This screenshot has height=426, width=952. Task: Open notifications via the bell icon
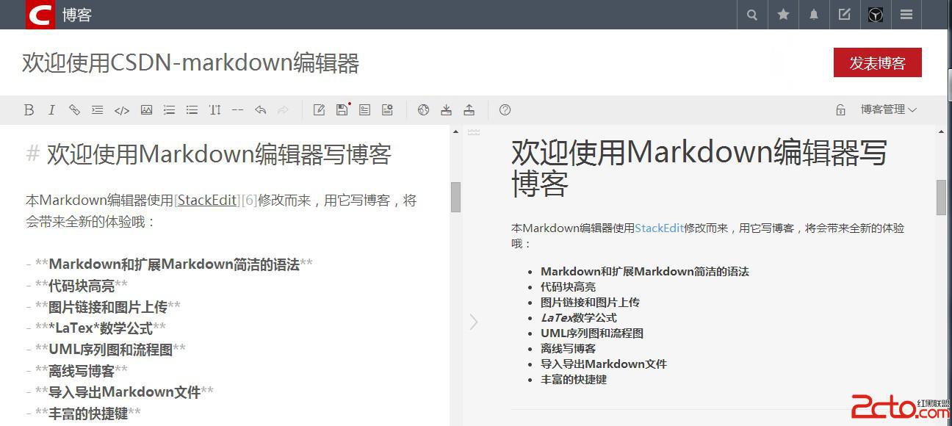(x=814, y=15)
